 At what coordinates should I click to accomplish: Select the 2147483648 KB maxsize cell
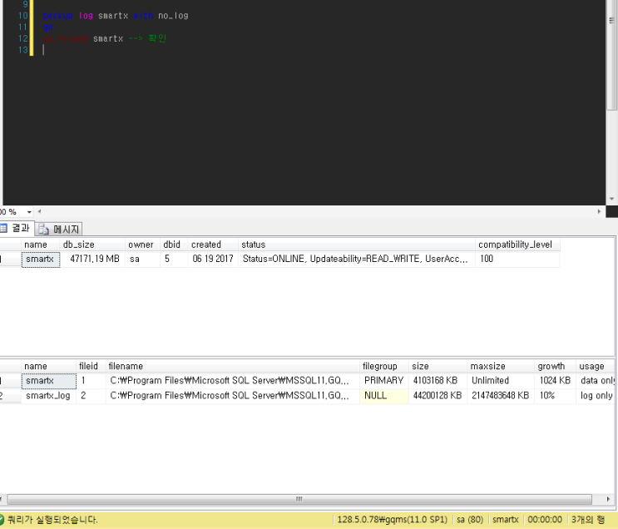pyautogui.click(x=501, y=396)
